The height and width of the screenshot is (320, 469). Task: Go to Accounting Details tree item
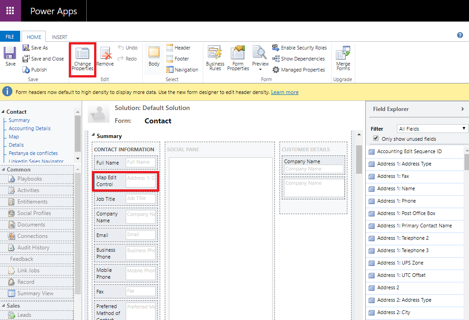(x=30, y=128)
